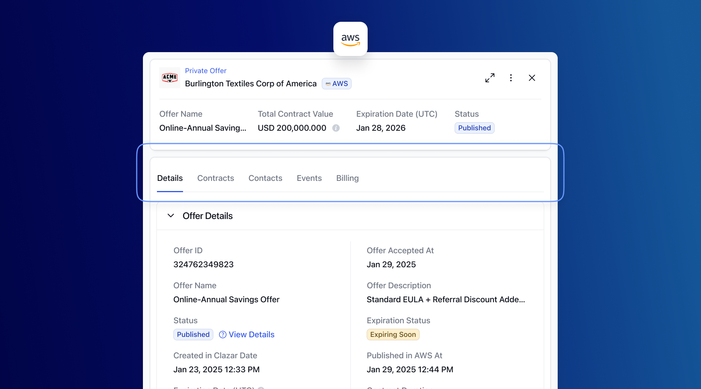Viewport: 701px width, 389px height.
Task: Select the Jan 23, 2025 12:33 PM timestamp
Action: point(217,370)
